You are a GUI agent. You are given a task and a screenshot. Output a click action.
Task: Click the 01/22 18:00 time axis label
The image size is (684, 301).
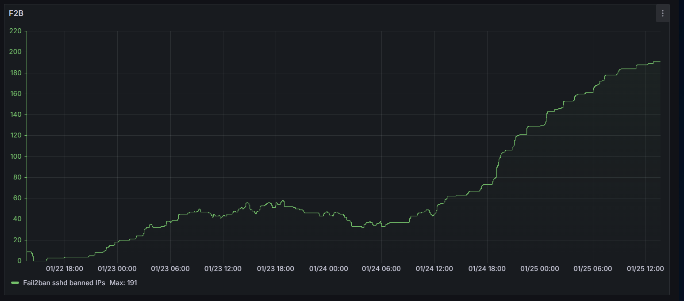click(x=65, y=268)
